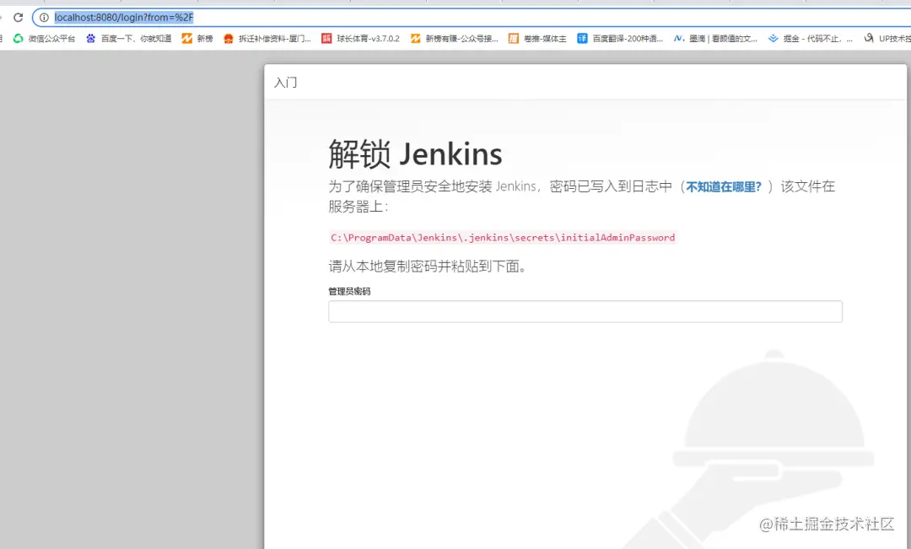Screen dimensions: 911x549
Task: Click the 管理员密码 field label
Action: point(349,291)
